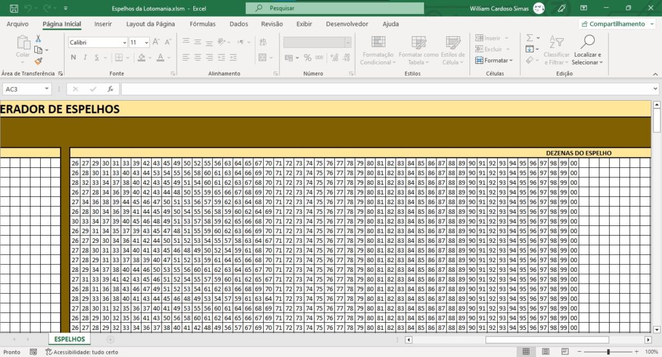Viewport: 662px width, 357px height.
Task: Switch to Layout da Página tab
Action: [150, 24]
